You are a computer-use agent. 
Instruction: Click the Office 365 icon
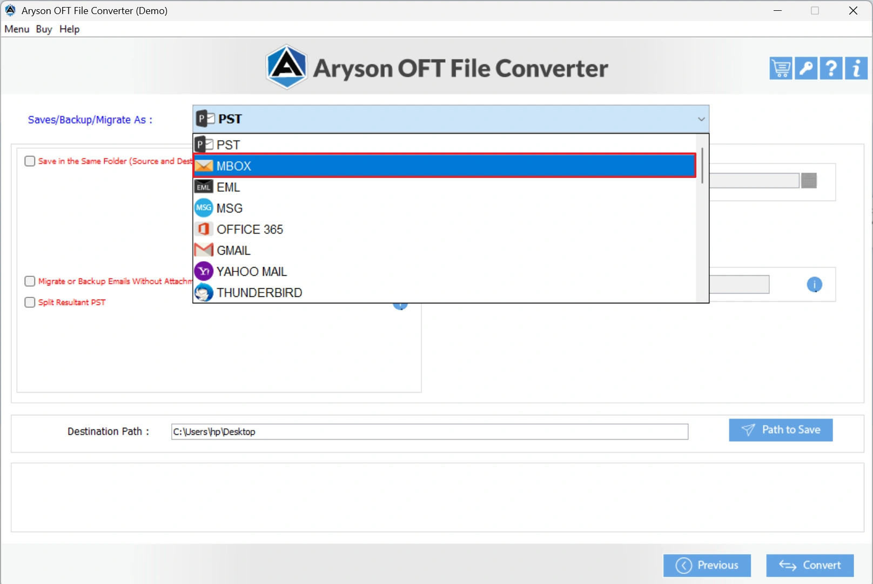click(x=204, y=229)
